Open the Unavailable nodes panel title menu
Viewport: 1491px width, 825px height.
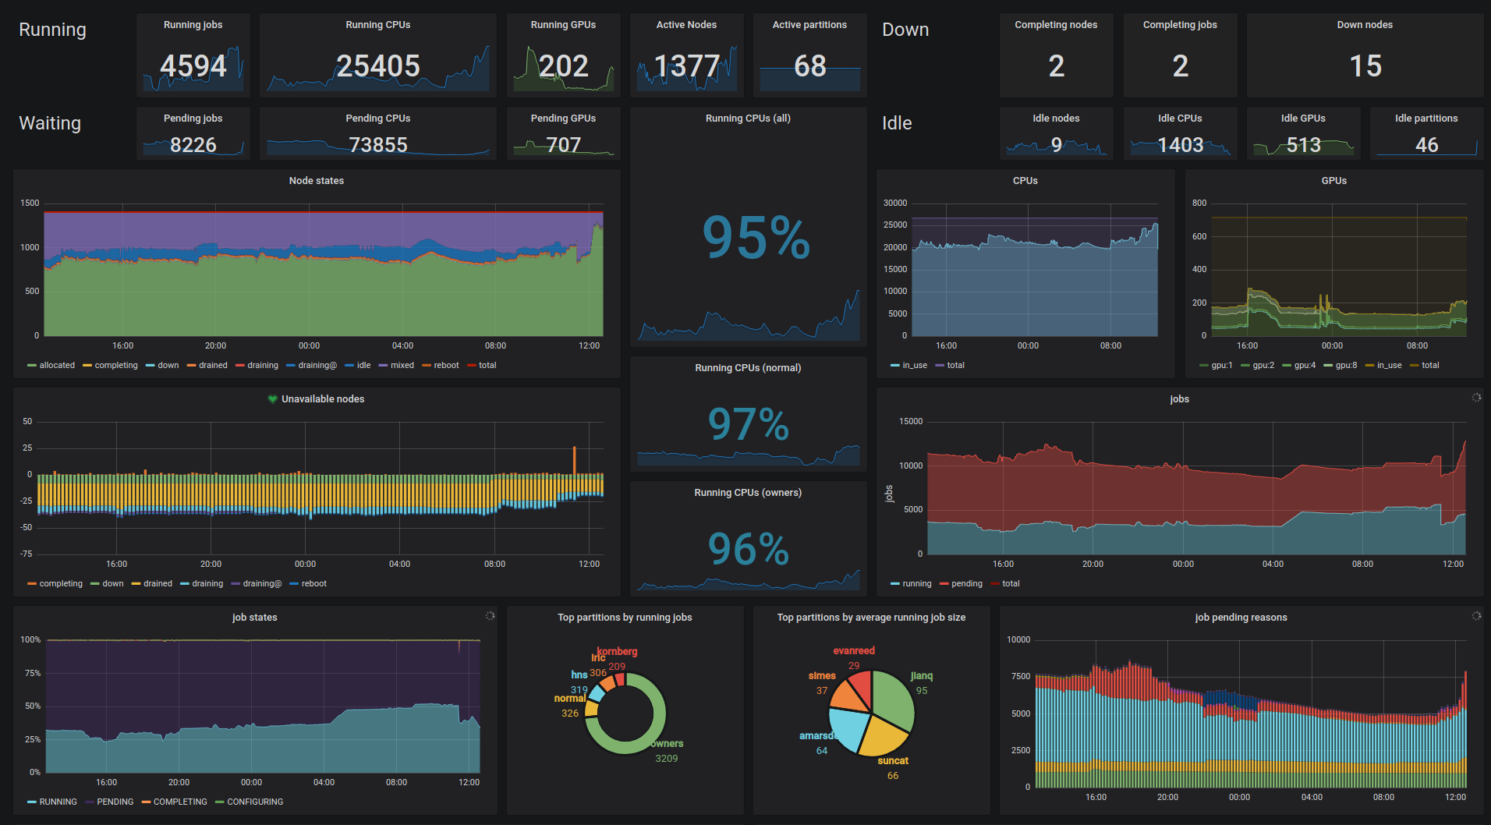323,399
